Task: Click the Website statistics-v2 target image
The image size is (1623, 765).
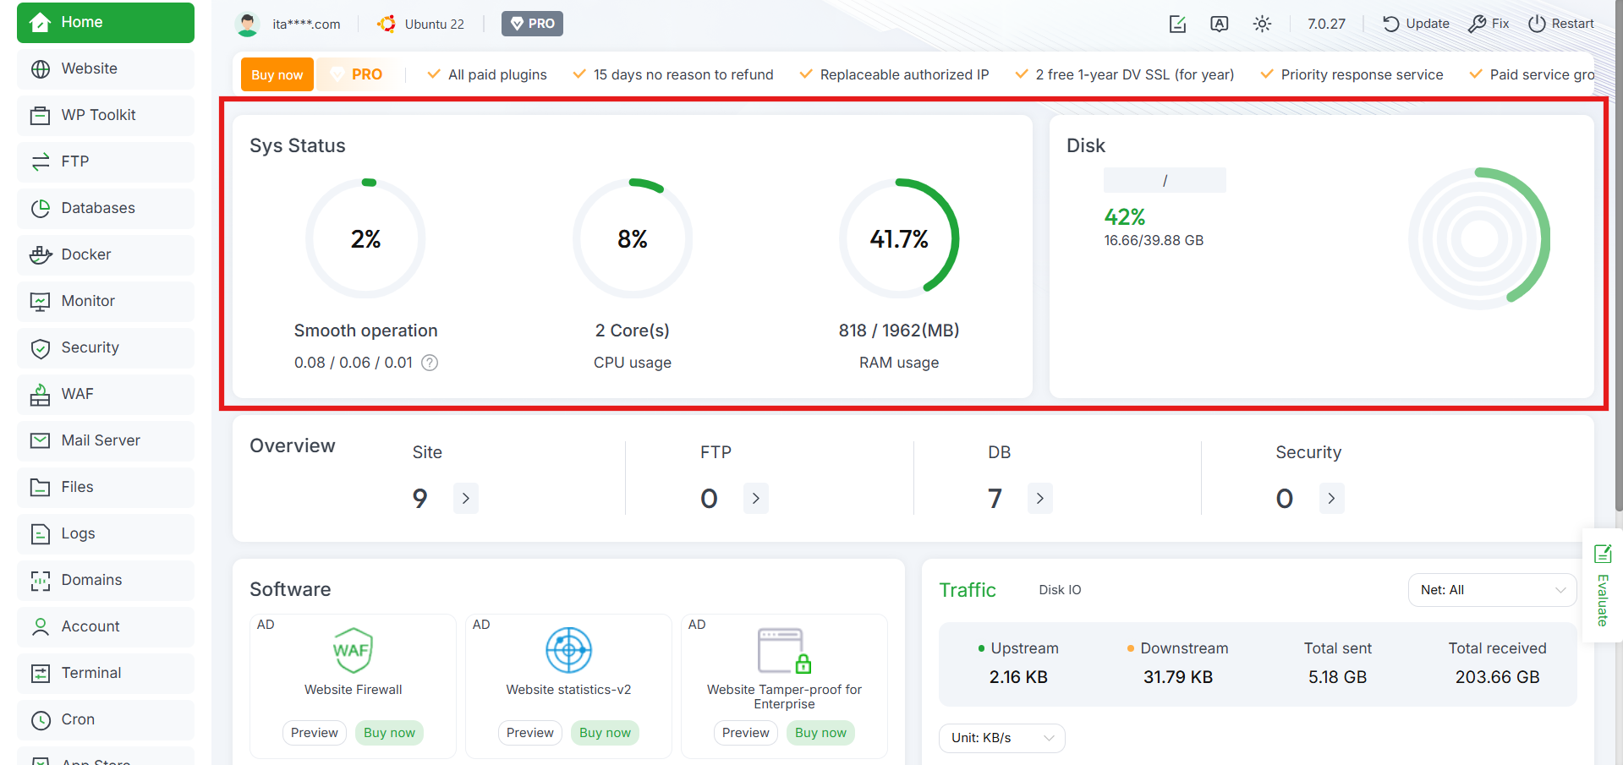Action: pos(568,650)
